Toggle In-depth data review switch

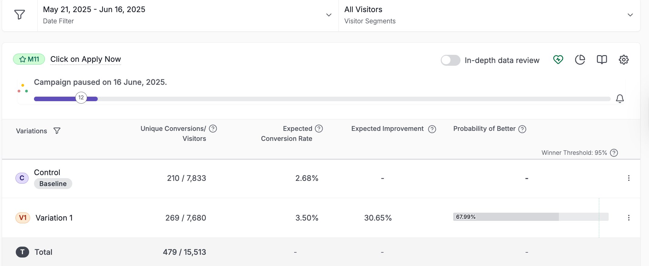pyautogui.click(x=450, y=60)
